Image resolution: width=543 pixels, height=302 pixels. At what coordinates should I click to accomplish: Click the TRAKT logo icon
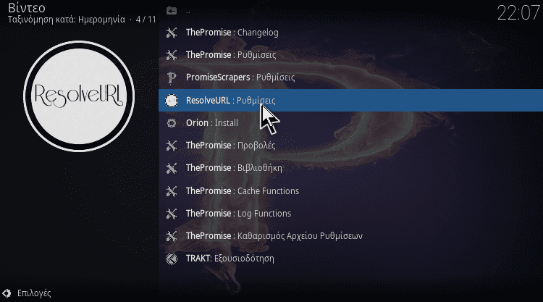[x=172, y=259]
